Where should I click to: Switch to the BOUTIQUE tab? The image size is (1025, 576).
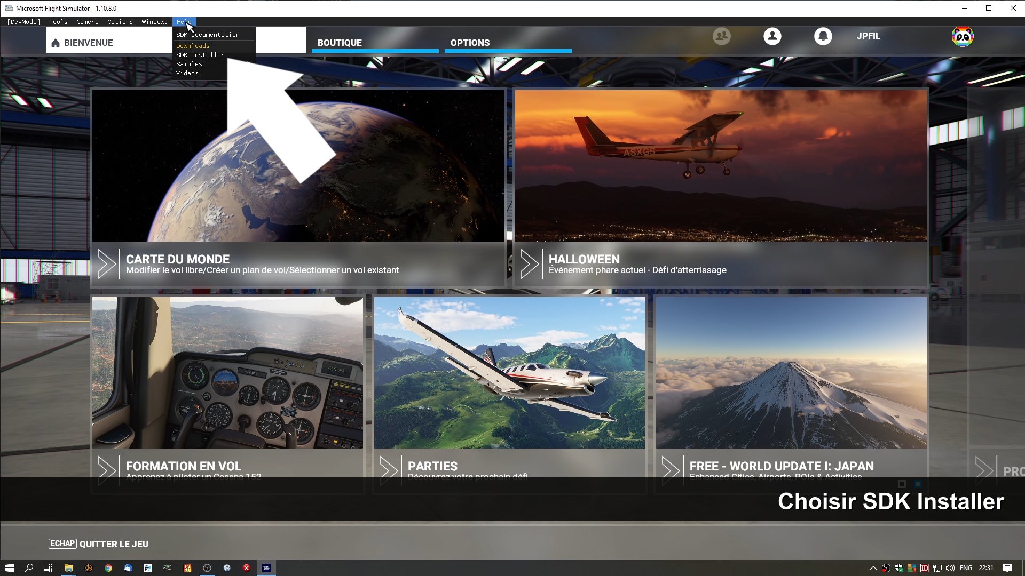[340, 43]
